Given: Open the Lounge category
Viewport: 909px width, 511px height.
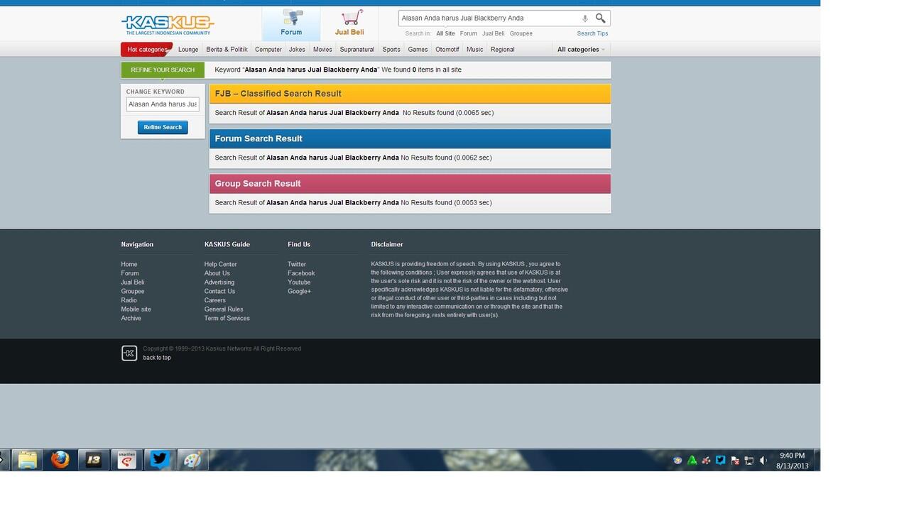Looking at the screenshot, I should tap(188, 50).
